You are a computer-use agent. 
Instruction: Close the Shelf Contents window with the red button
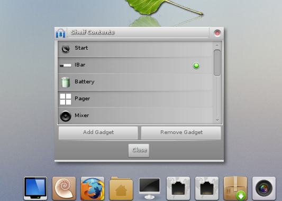coord(217,33)
